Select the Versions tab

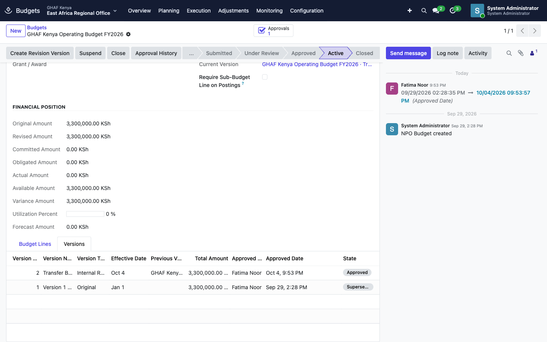tap(74, 244)
